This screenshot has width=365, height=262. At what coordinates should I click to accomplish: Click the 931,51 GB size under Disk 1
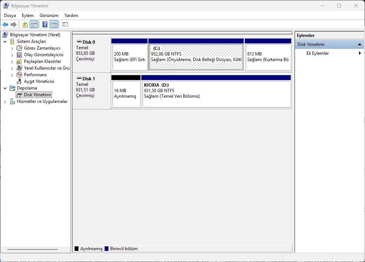pos(85,90)
